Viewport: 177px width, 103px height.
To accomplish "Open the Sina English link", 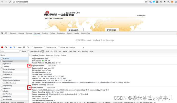I will [x=141, y=16].
